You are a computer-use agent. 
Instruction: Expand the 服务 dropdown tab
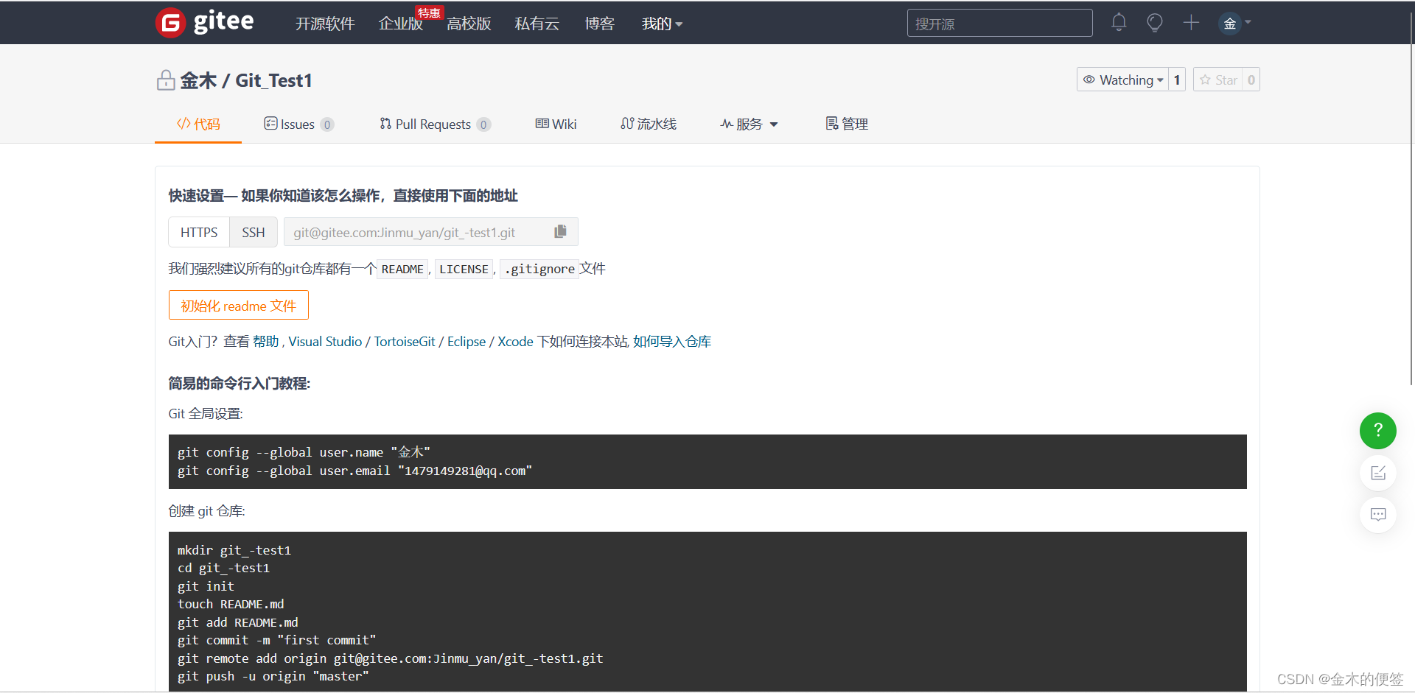coord(750,124)
